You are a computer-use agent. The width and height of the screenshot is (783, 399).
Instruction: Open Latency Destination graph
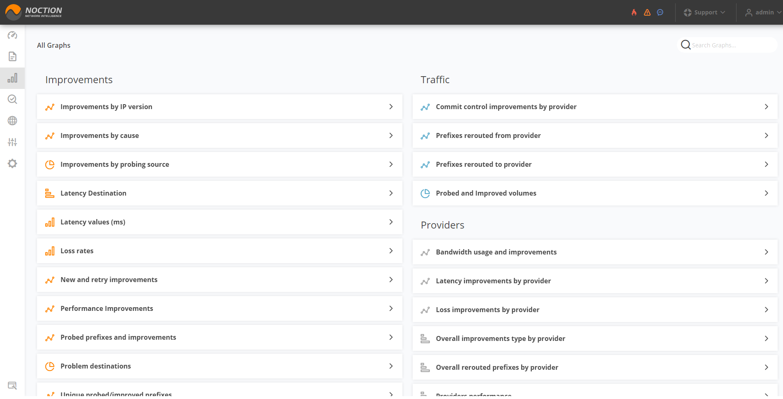[x=93, y=193]
